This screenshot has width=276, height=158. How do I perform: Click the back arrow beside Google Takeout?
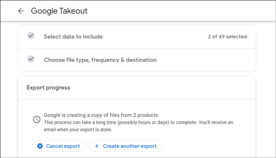(21, 11)
